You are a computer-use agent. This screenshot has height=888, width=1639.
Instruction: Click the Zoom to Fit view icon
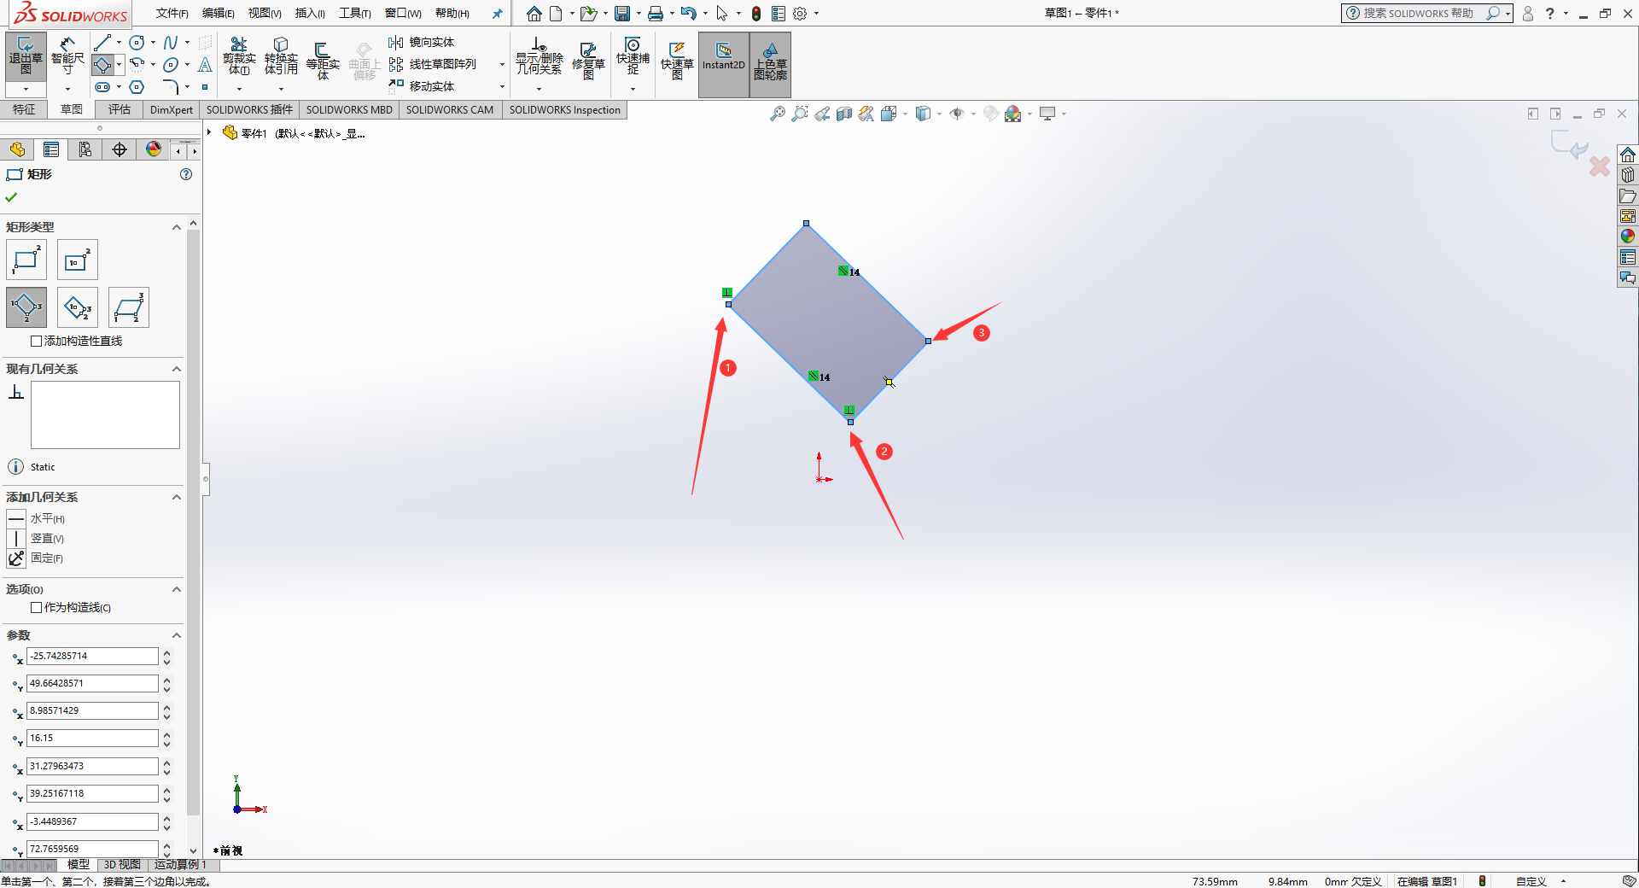[x=777, y=114]
